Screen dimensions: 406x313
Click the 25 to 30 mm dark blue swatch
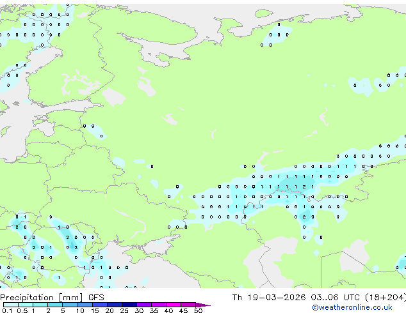pos(129,305)
